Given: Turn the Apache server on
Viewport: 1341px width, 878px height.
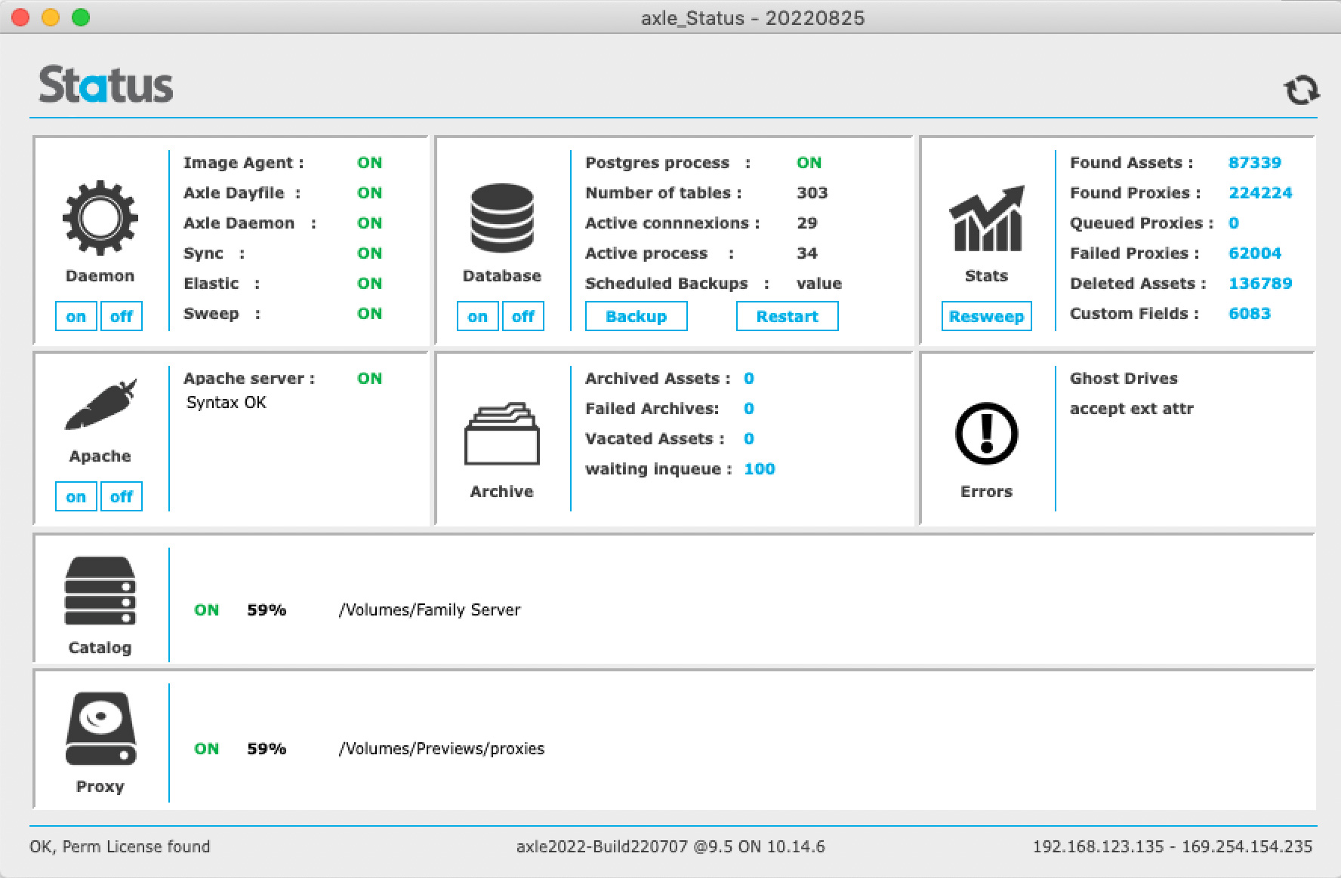Looking at the screenshot, I should (x=76, y=496).
